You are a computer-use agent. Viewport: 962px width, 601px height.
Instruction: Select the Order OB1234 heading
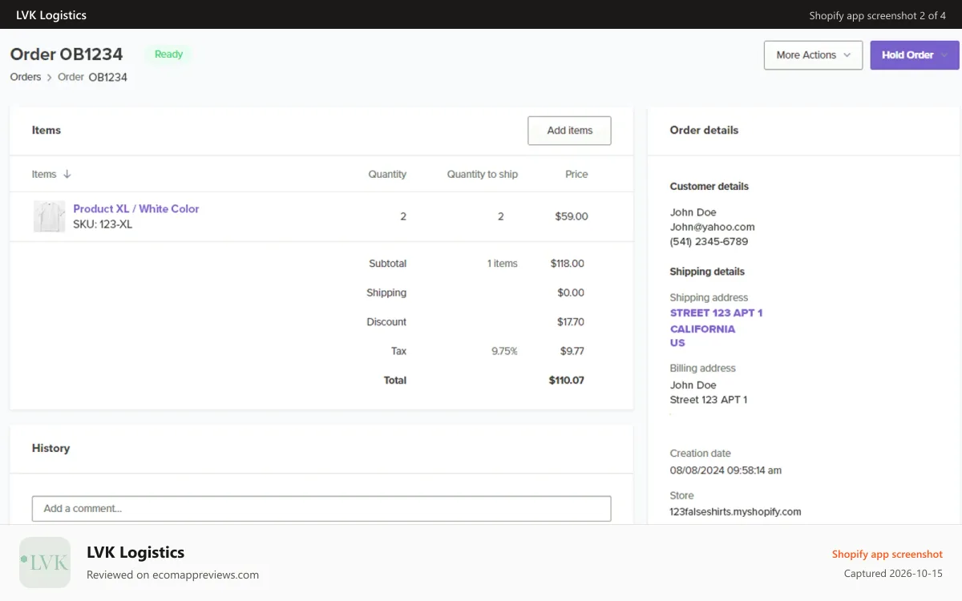[67, 54]
